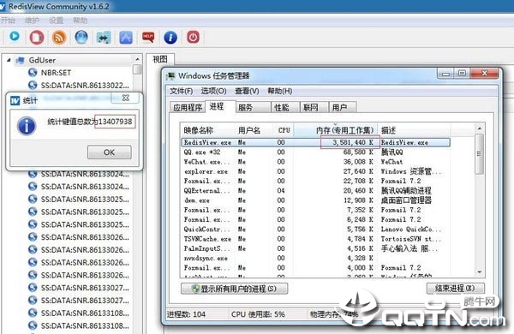Click the red power button toolbar icon

[x=193, y=37]
